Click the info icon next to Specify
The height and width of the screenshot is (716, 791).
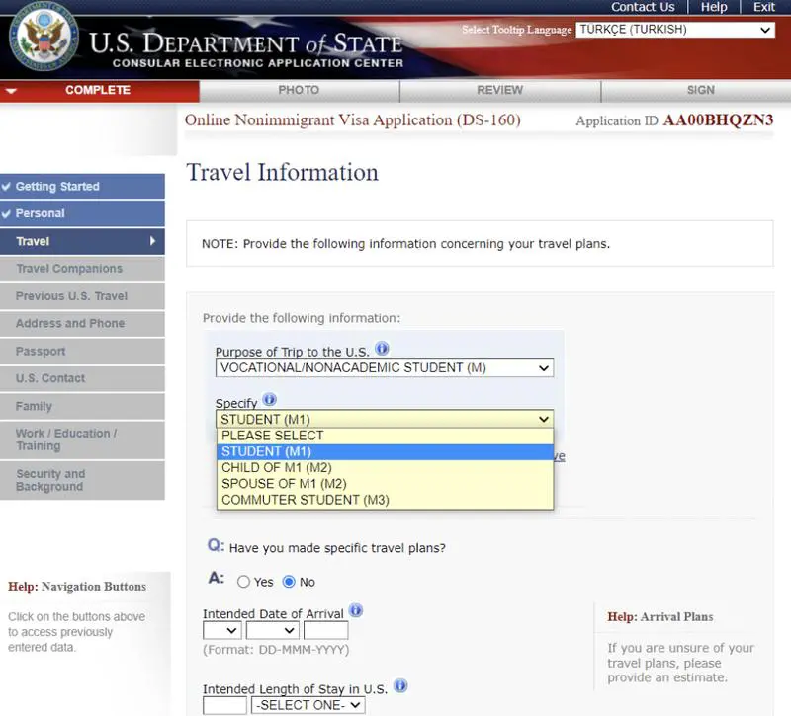[x=270, y=400]
